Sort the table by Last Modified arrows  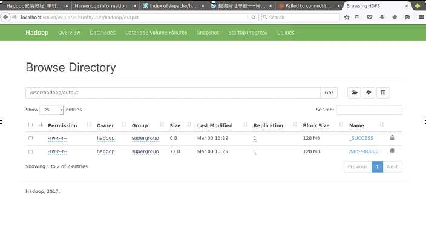tap(245, 125)
